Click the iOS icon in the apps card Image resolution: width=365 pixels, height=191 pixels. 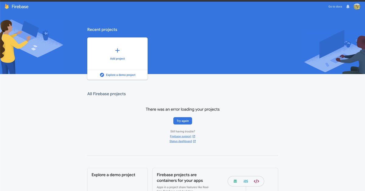coord(246,181)
